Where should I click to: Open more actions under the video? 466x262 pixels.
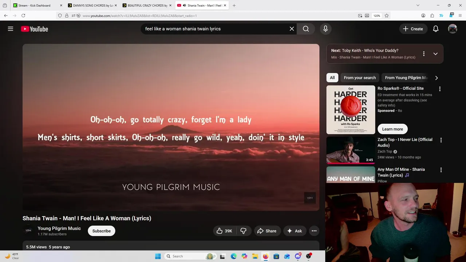(x=314, y=231)
